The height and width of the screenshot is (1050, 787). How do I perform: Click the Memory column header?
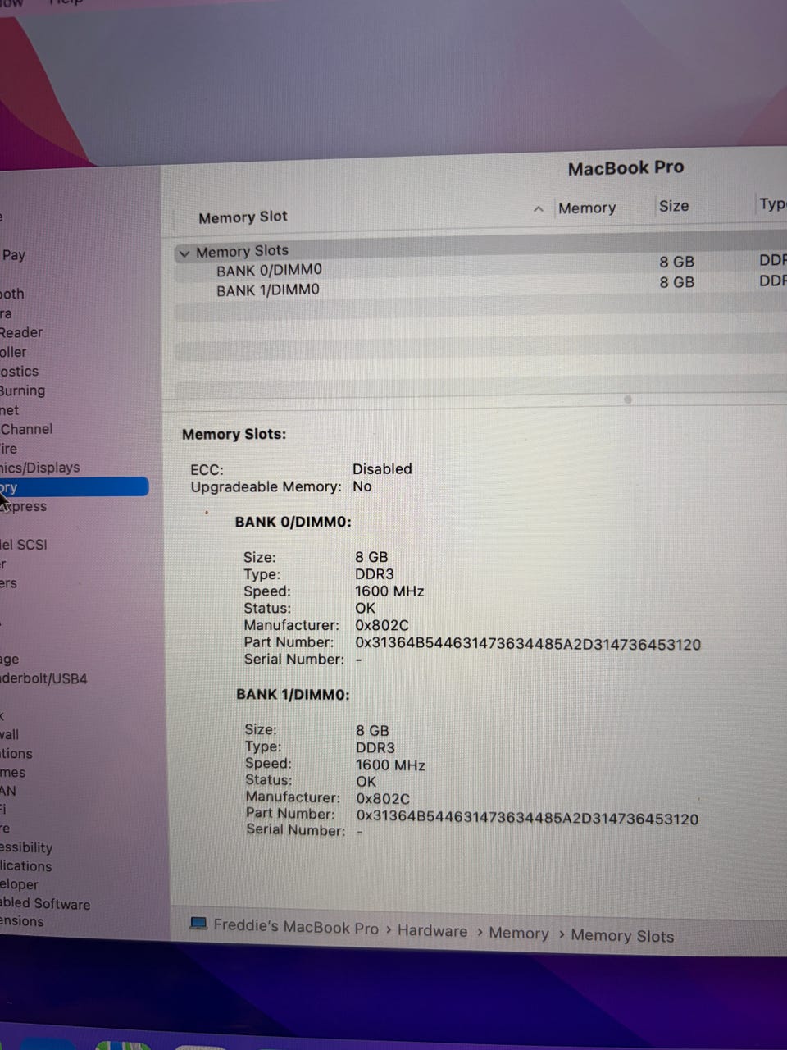[587, 208]
